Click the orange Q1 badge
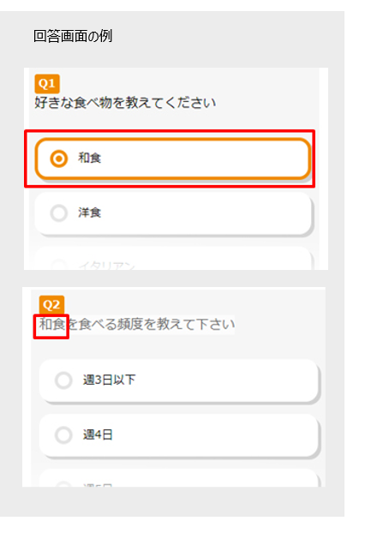 [47, 84]
